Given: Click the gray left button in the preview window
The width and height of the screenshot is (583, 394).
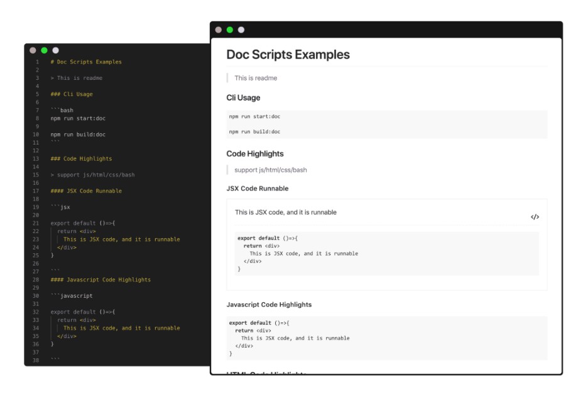Looking at the screenshot, I should click(219, 30).
